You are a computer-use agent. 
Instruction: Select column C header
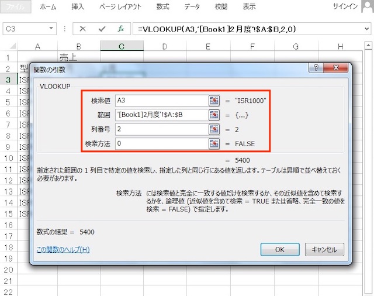point(122,46)
